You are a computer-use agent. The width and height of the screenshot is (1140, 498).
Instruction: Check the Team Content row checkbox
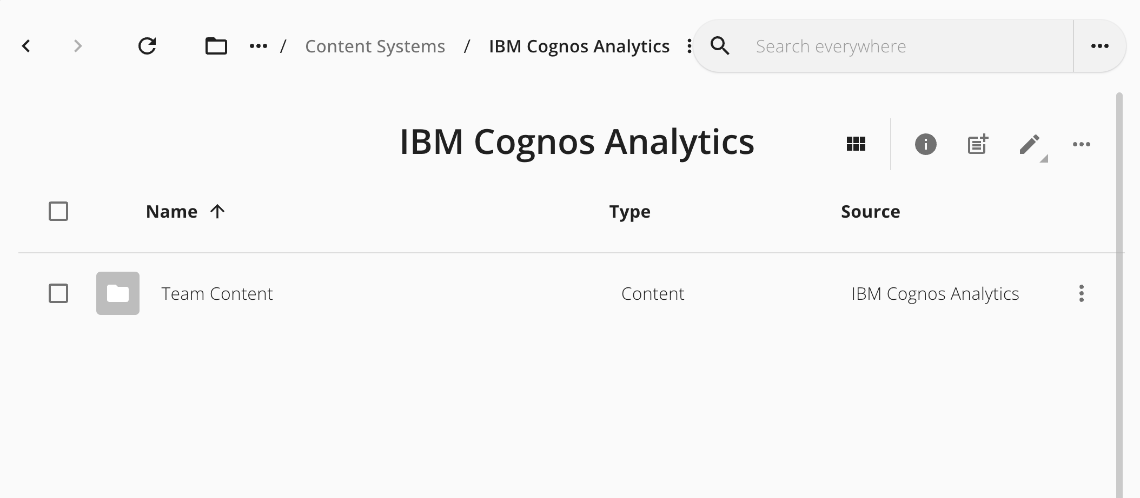[58, 293]
